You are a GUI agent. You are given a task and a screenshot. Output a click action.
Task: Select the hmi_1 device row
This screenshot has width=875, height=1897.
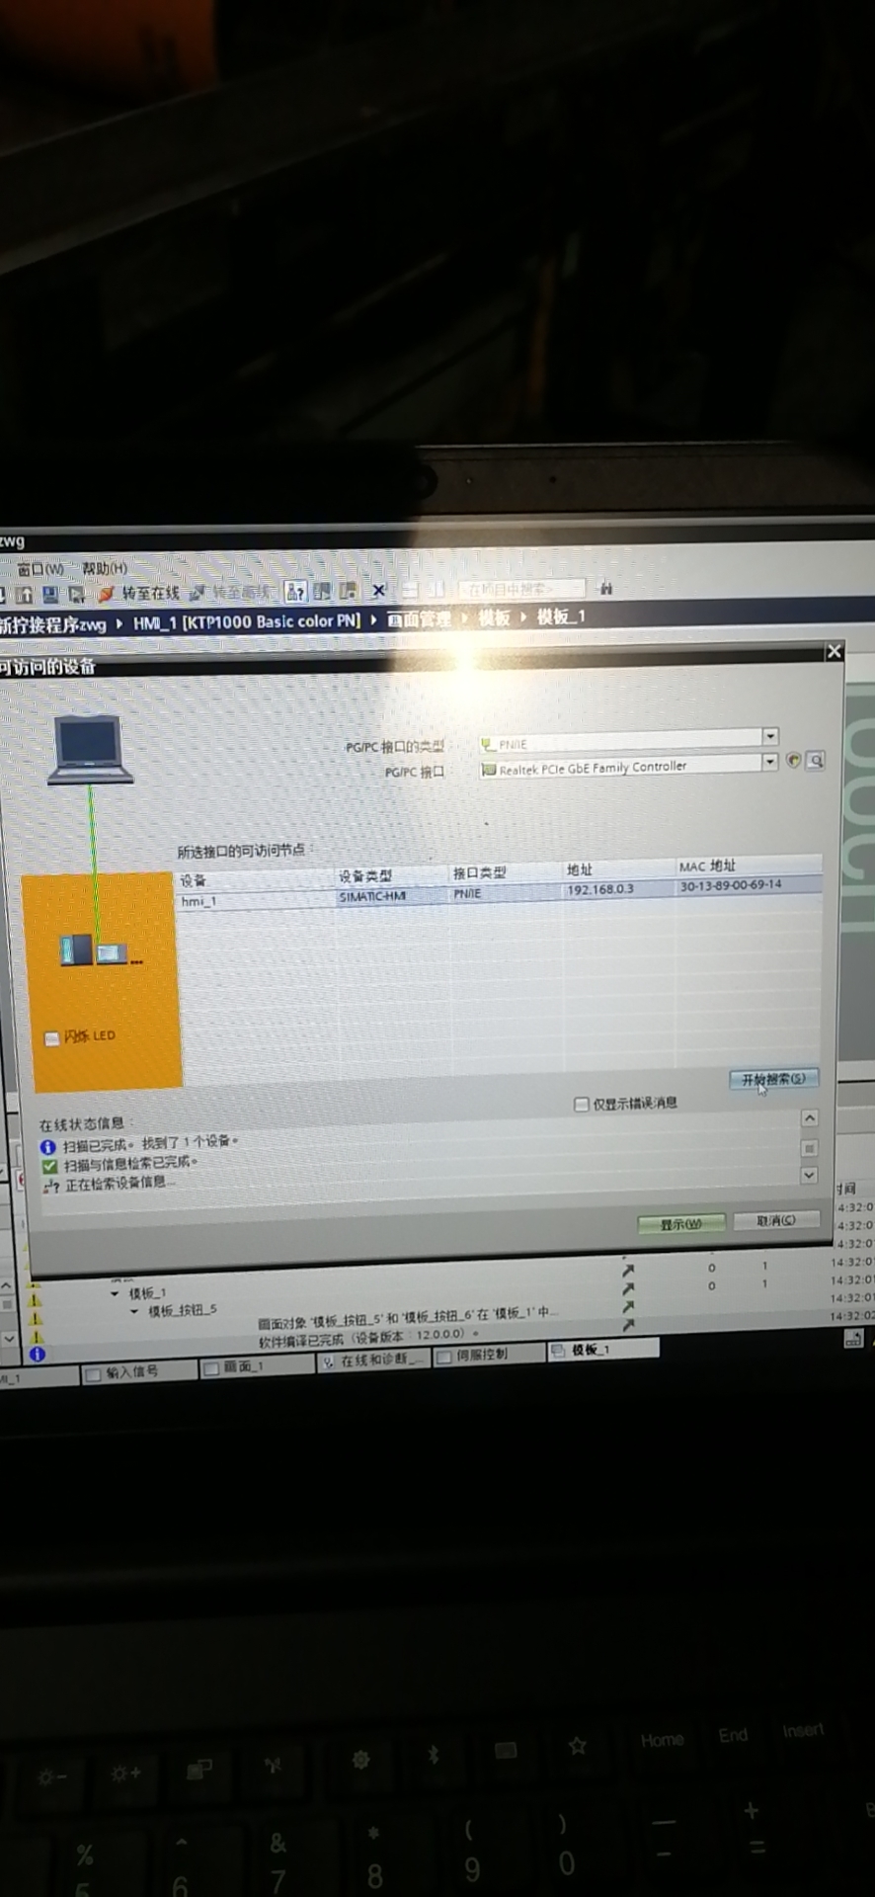pos(499,893)
